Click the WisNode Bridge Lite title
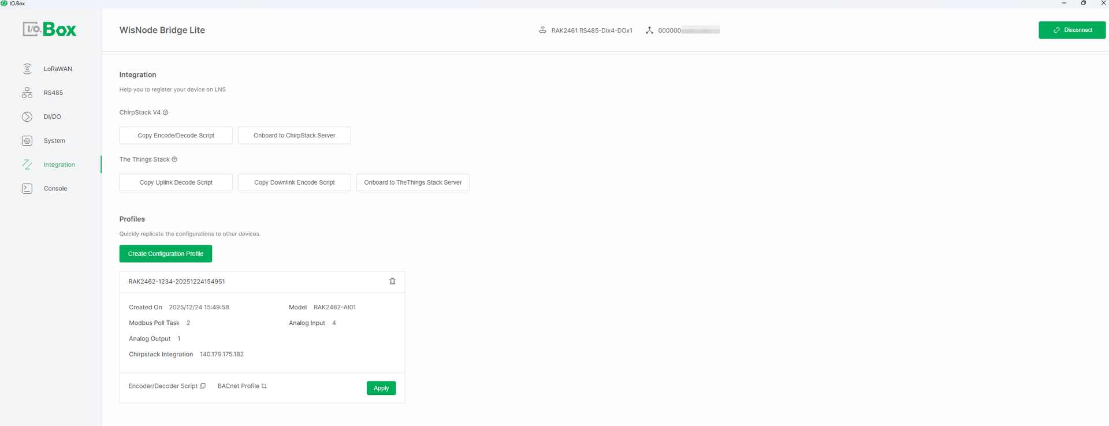The width and height of the screenshot is (1109, 426). 162,30
